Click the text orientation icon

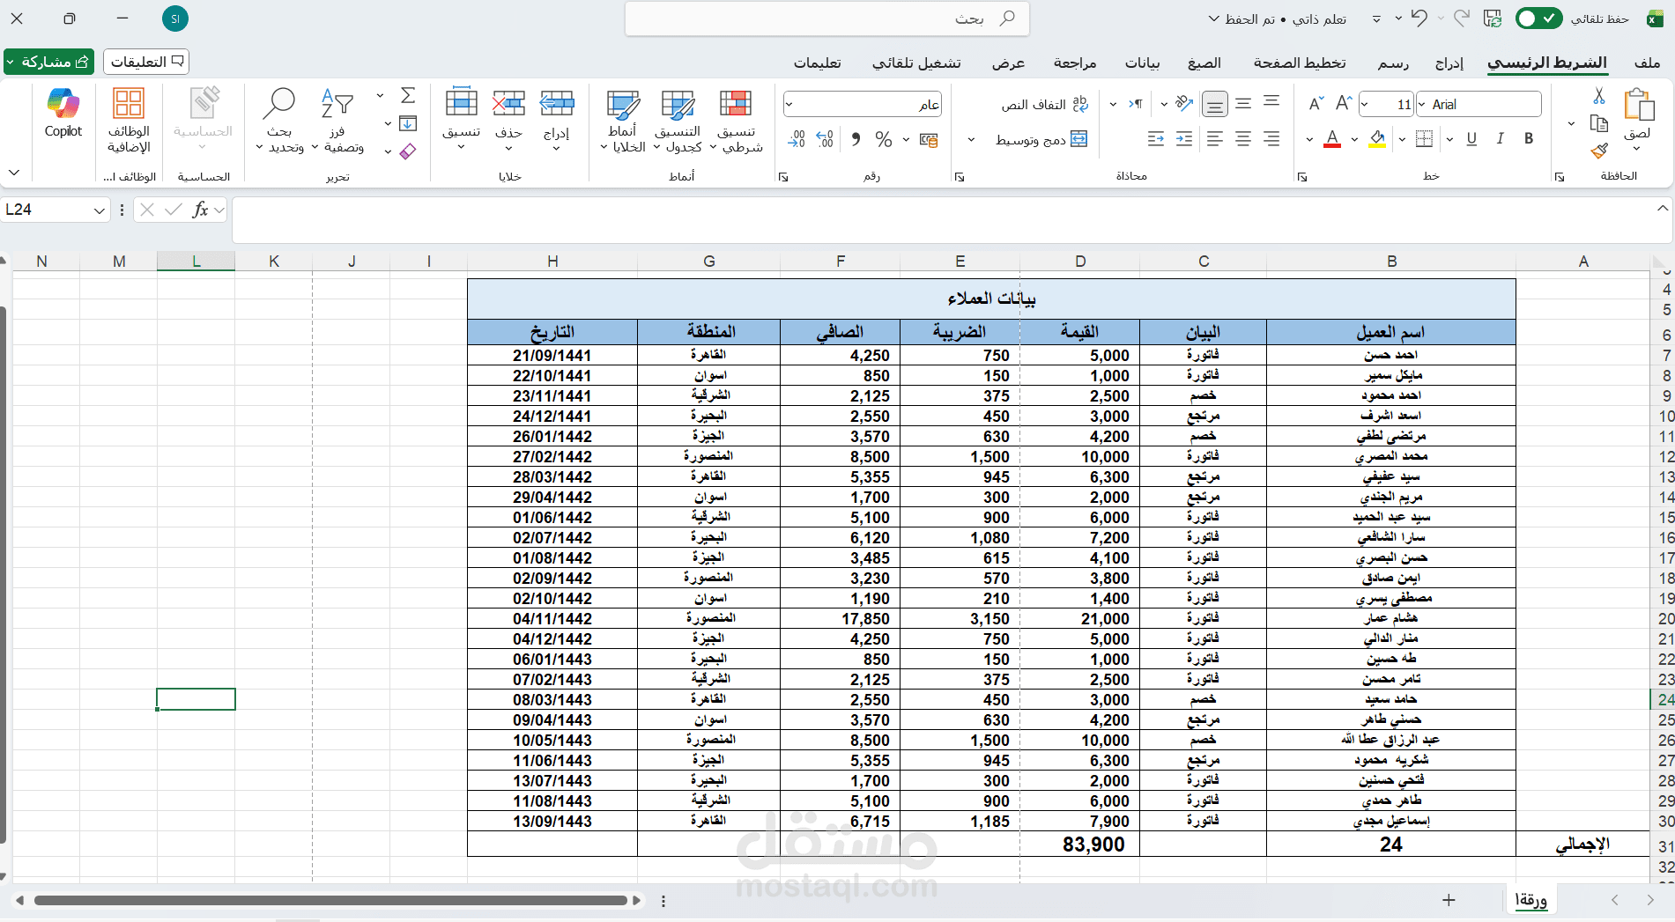[1185, 104]
